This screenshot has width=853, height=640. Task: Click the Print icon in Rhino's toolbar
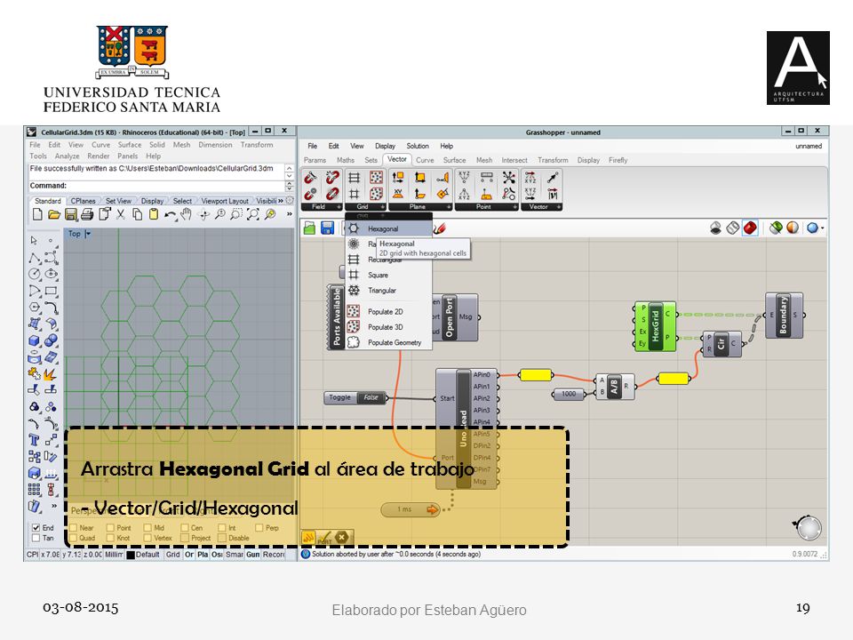[x=87, y=214]
